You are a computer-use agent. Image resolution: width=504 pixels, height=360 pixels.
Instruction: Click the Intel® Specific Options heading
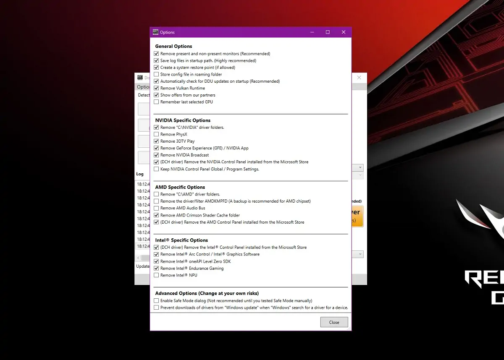tap(181, 240)
